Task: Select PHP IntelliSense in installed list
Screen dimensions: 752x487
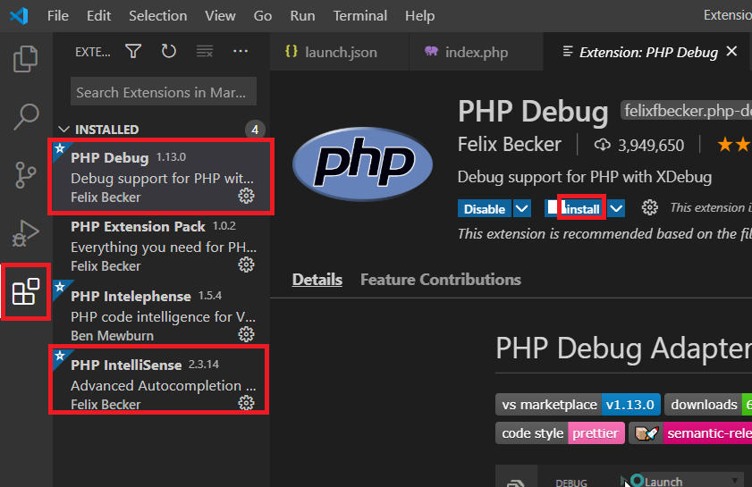Action: pos(161,383)
